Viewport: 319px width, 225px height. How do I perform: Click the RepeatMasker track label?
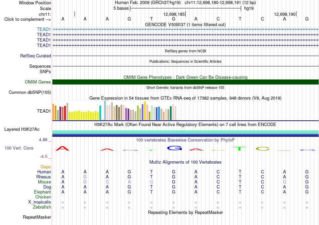point(37,217)
